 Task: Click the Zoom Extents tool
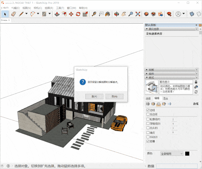click(x=138, y=14)
